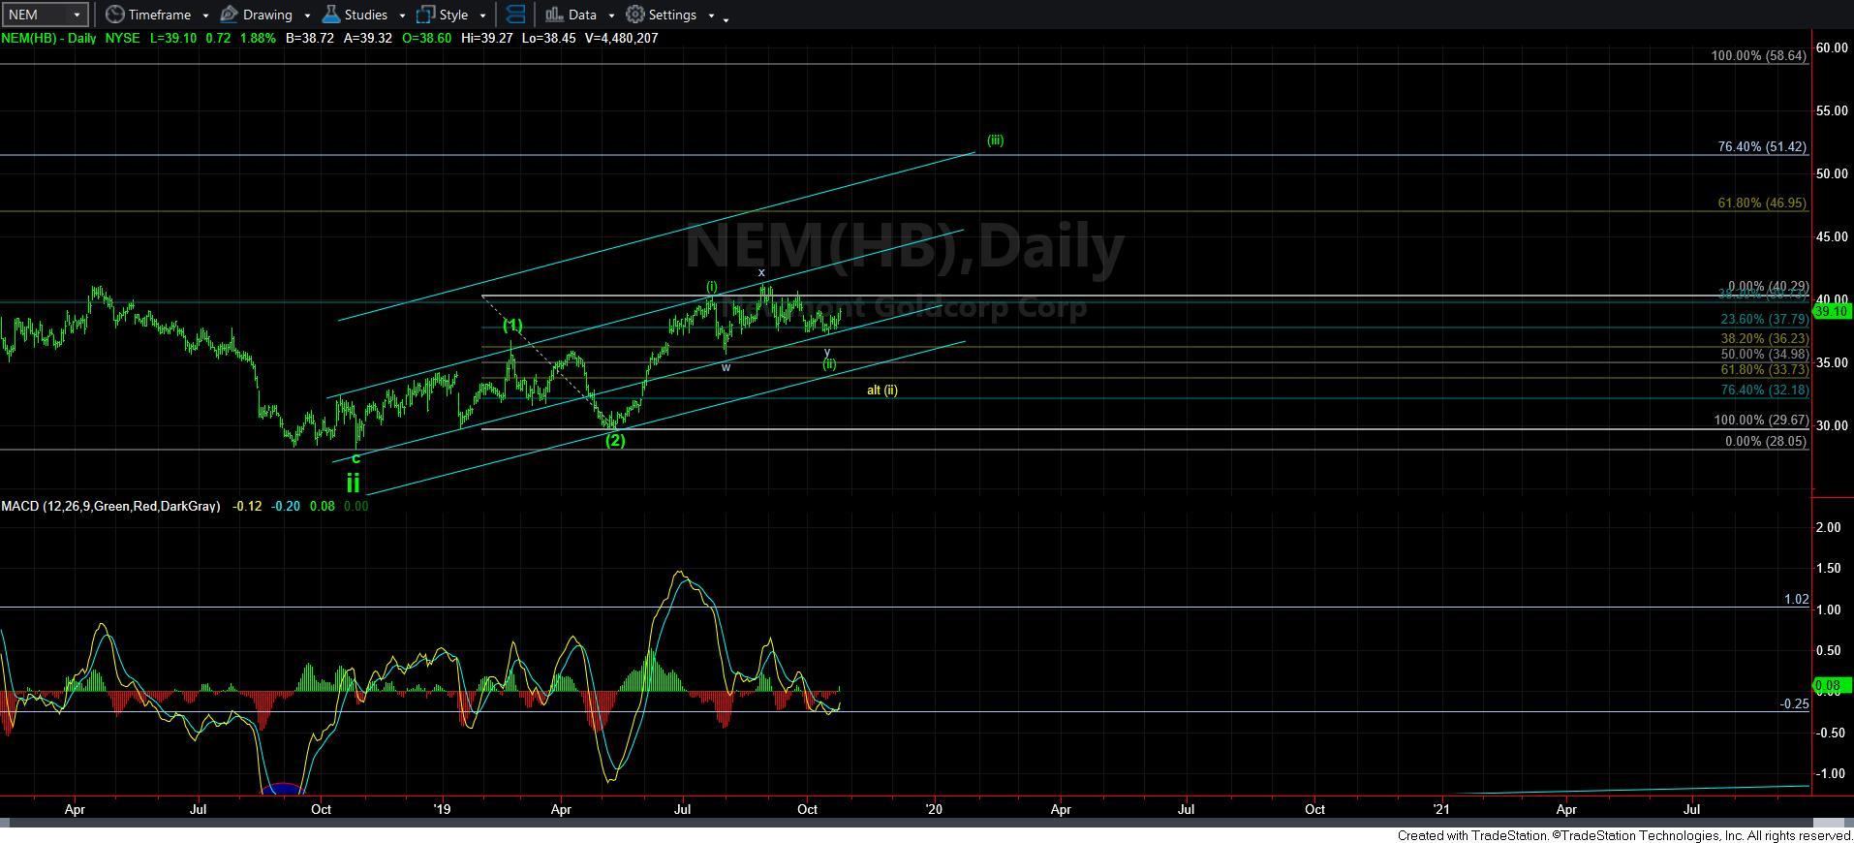Select the green (2) wave label
The image size is (1854, 843).
coord(615,441)
